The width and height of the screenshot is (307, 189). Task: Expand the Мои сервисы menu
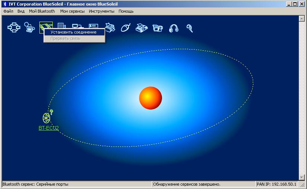tap(72, 11)
